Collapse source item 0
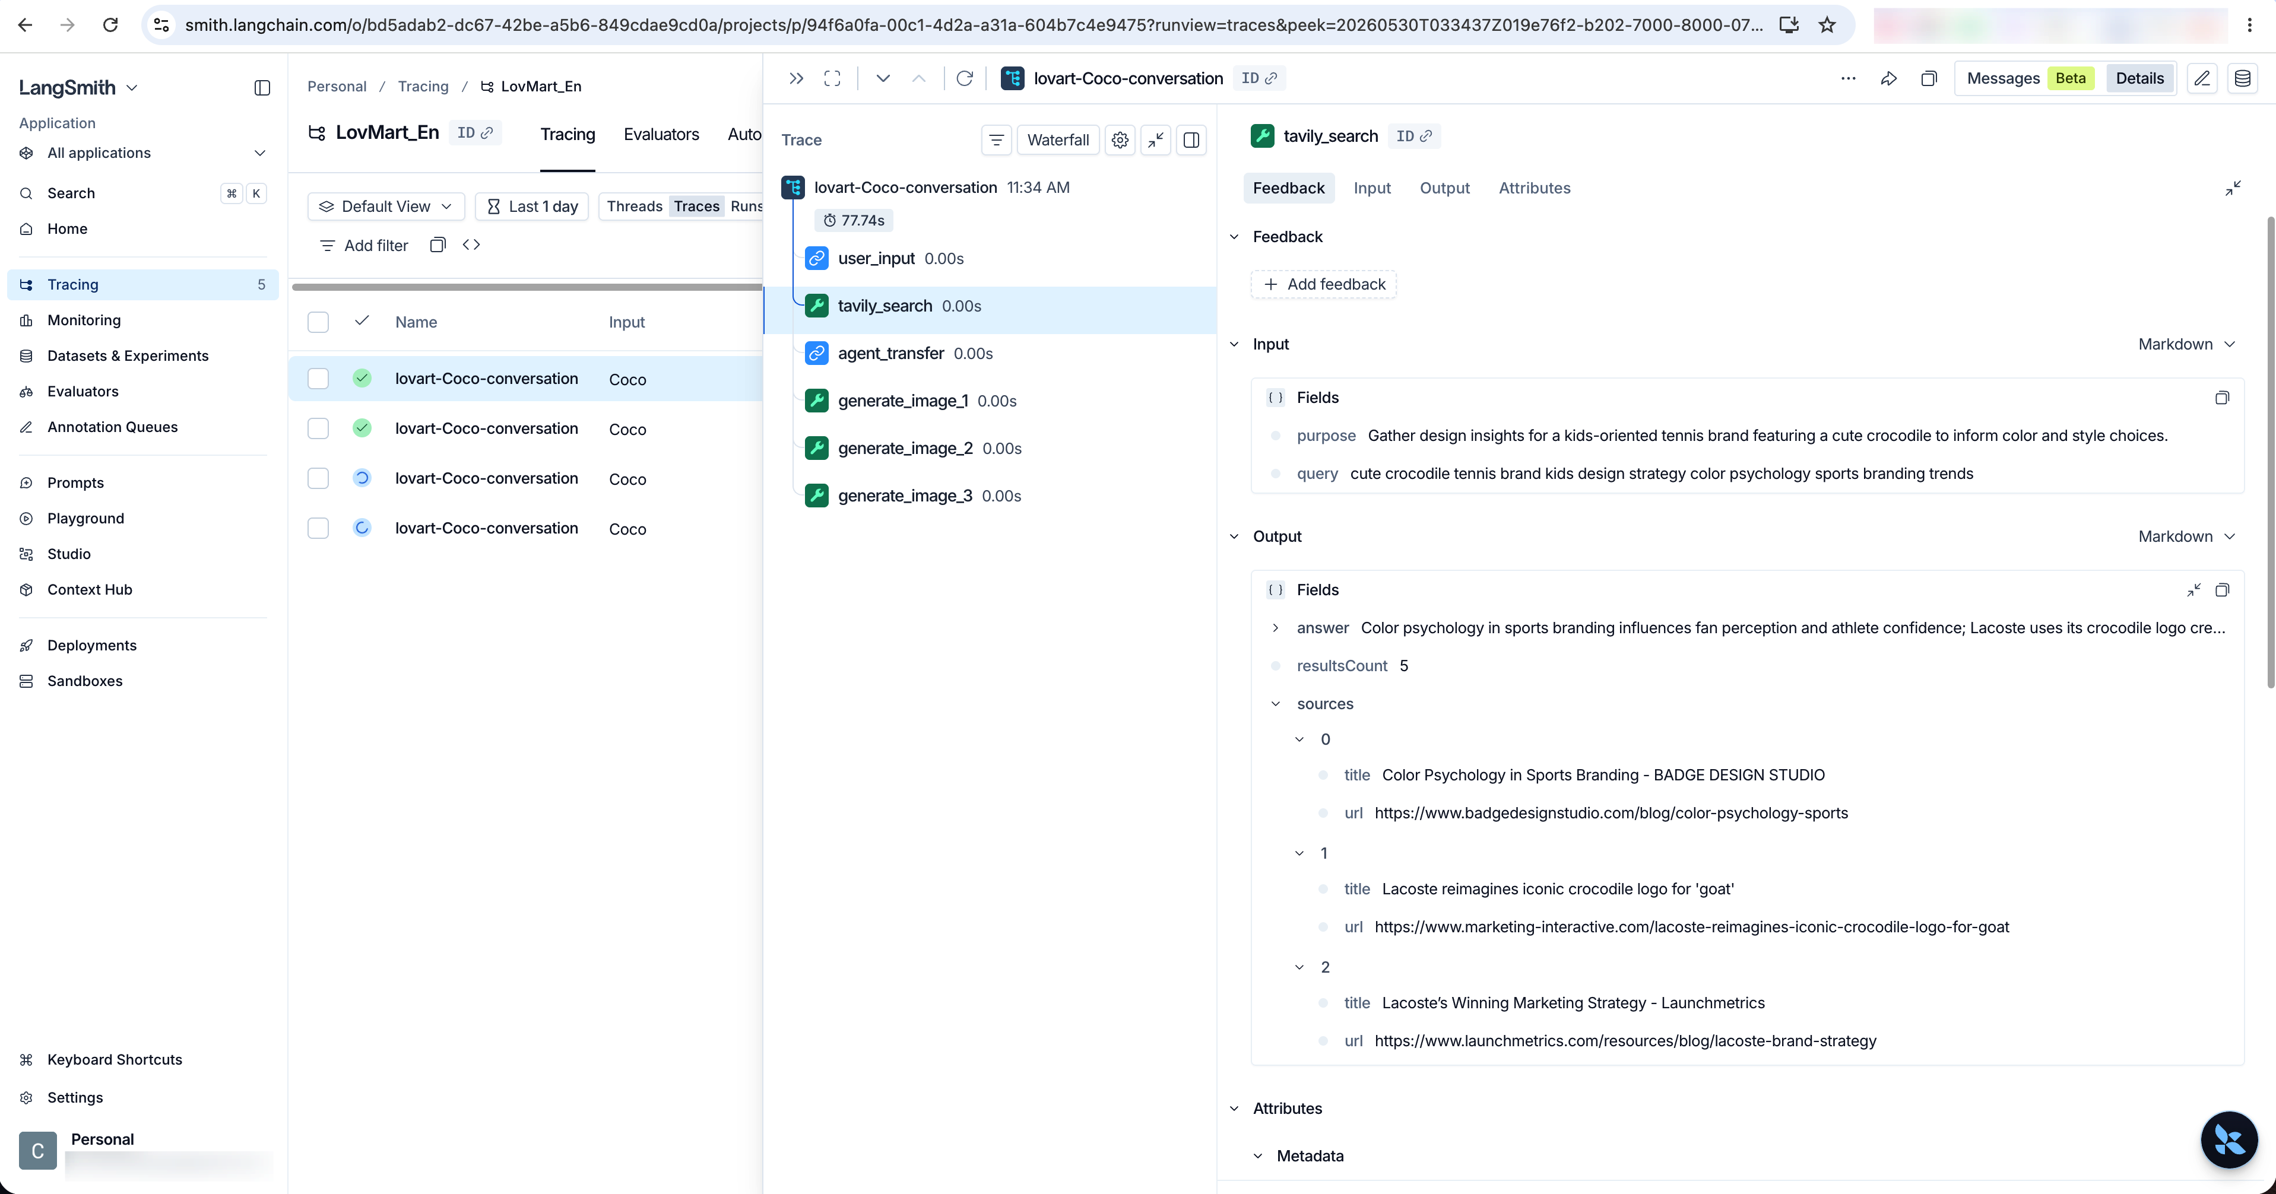This screenshot has width=2276, height=1194. click(1299, 739)
